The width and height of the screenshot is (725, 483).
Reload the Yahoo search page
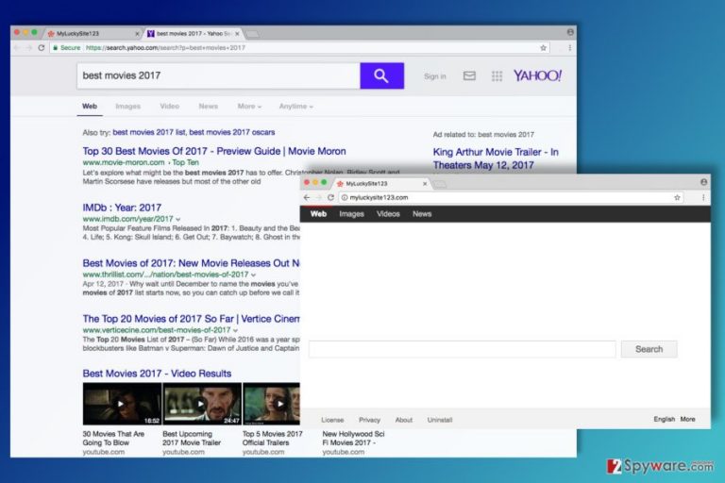[x=42, y=47]
